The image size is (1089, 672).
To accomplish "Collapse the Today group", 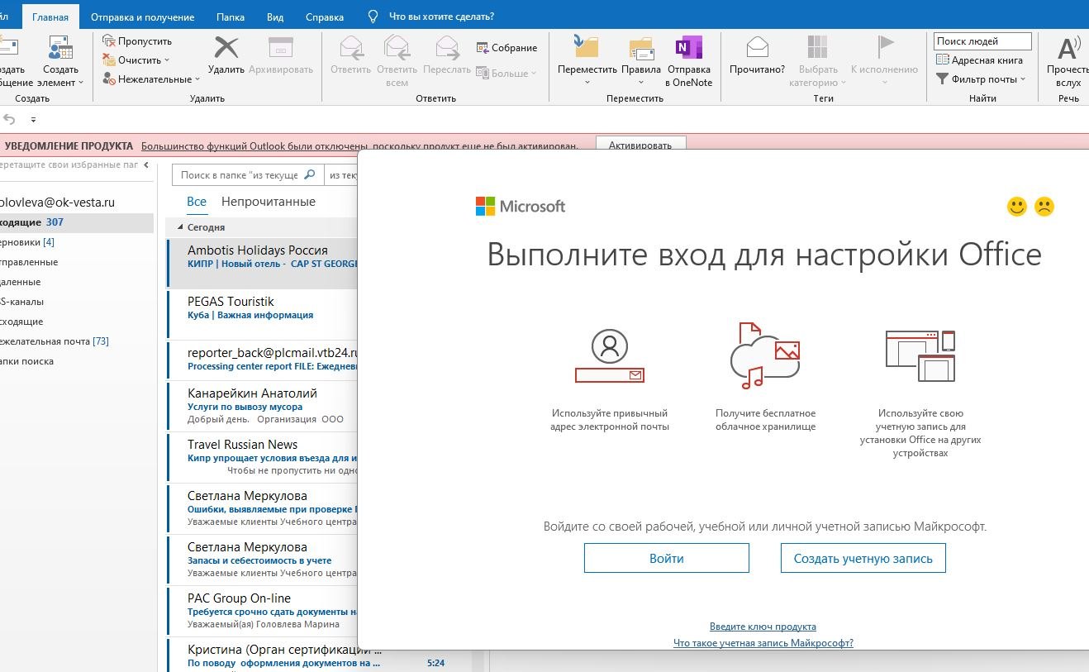I will [x=180, y=227].
